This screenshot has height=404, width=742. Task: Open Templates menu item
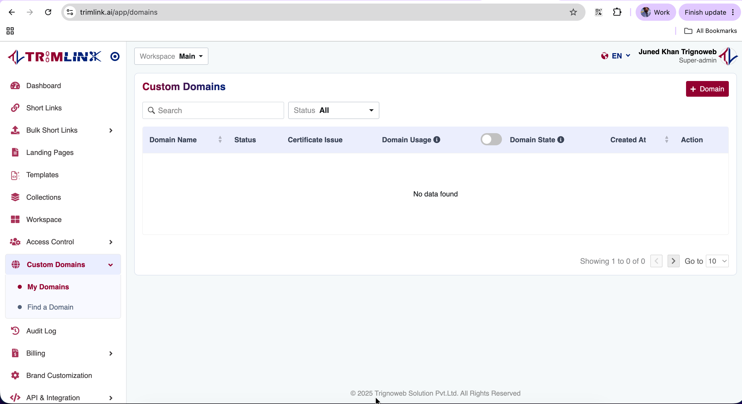(x=42, y=175)
